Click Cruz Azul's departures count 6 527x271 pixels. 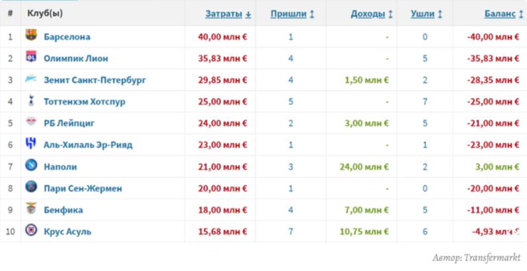(425, 231)
